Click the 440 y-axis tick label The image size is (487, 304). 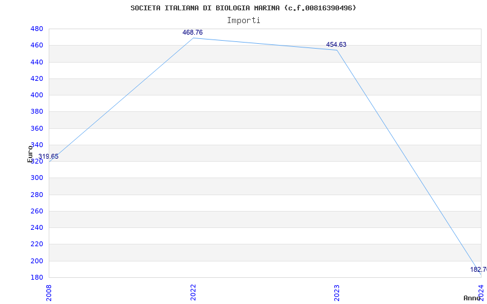(x=37, y=62)
